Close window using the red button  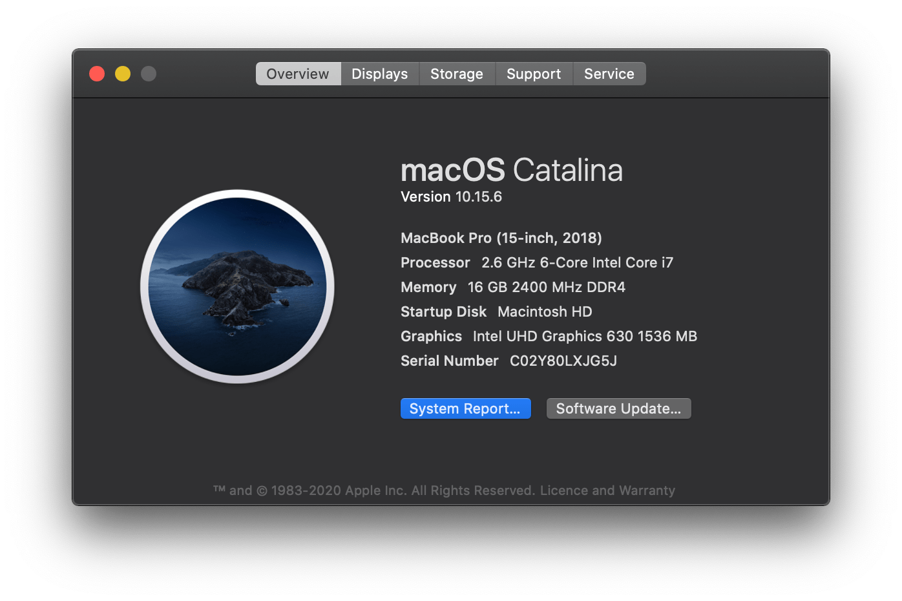pos(96,73)
